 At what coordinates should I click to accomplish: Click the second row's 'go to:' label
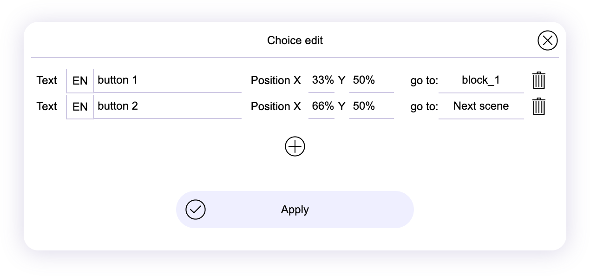tap(424, 107)
